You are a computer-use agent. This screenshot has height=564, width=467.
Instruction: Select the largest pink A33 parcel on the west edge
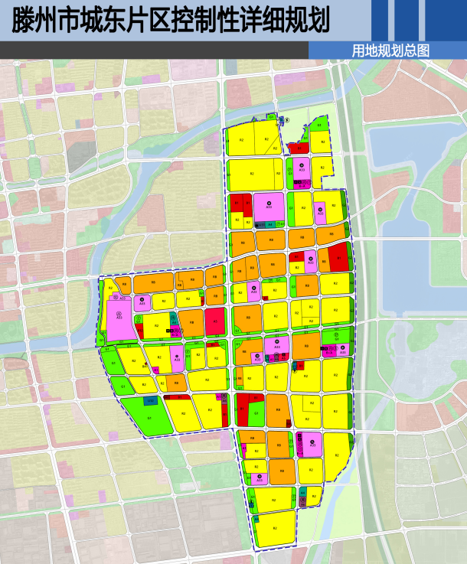pyautogui.click(x=119, y=319)
